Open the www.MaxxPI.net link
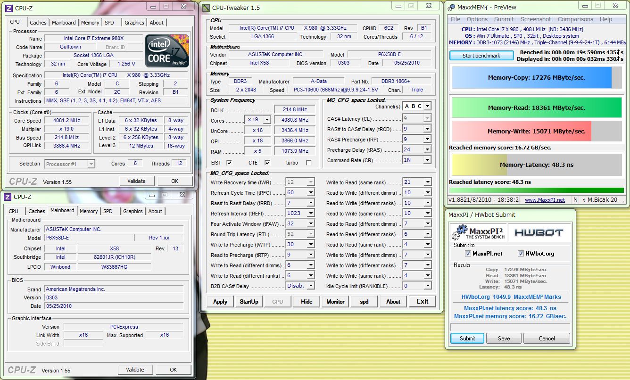Image resolution: width=630 pixels, height=380 pixels. point(545,200)
